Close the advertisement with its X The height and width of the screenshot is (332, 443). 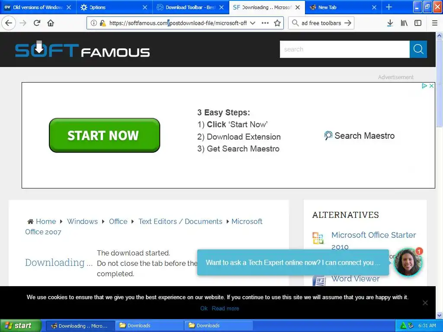[431, 86]
